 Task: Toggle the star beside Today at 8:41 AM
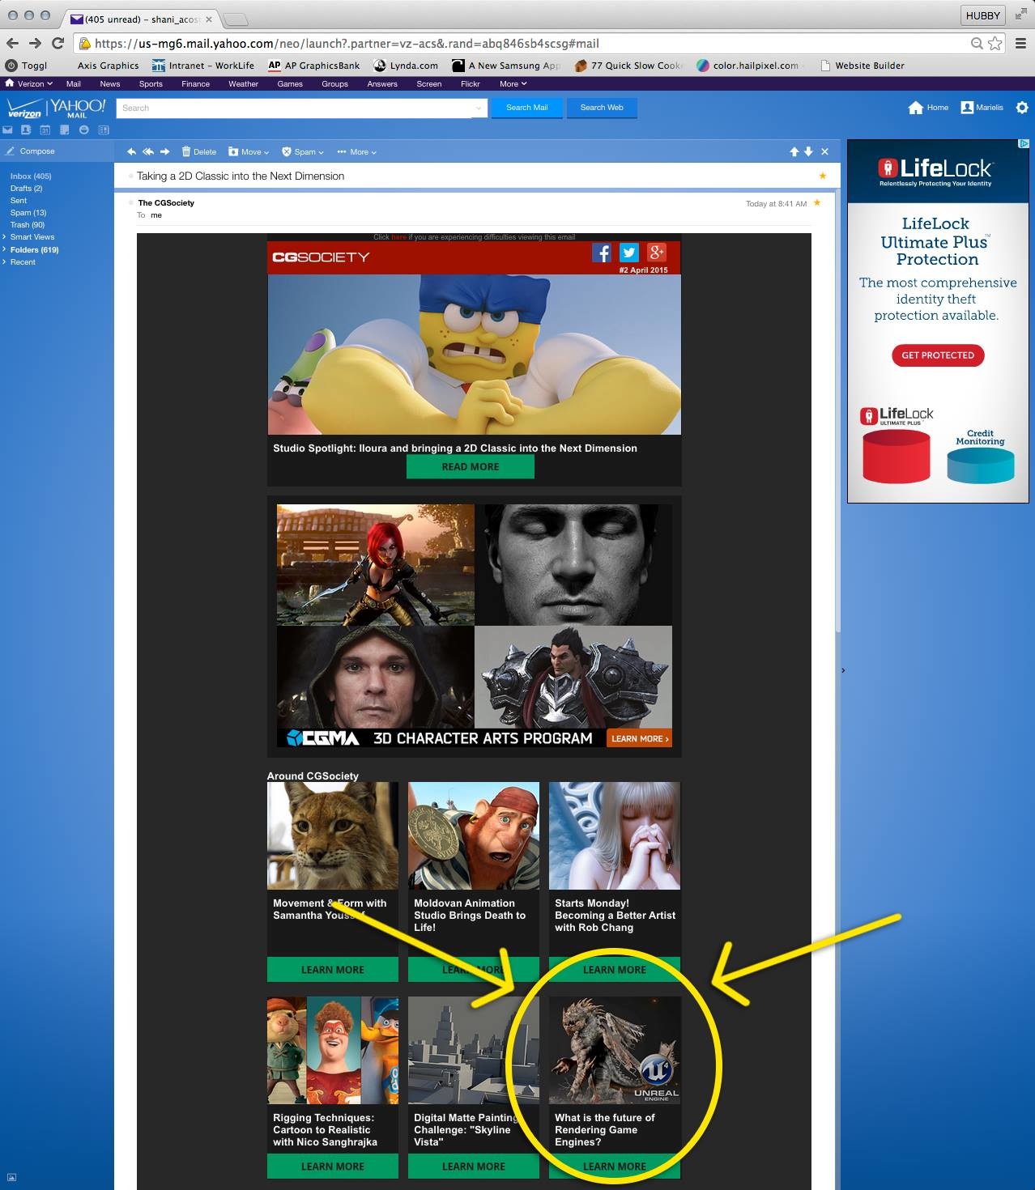coord(816,202)
